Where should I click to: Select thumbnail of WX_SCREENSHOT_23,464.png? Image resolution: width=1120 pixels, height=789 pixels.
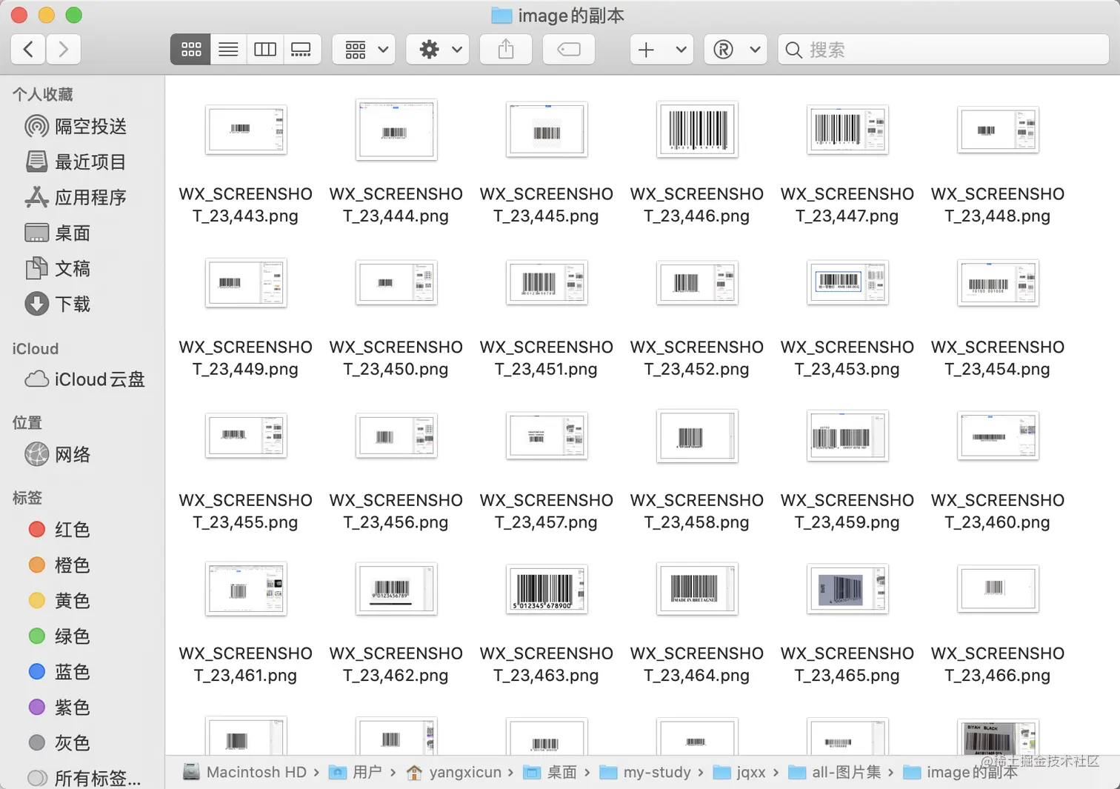pyautogui.click(x=697, y=589)
